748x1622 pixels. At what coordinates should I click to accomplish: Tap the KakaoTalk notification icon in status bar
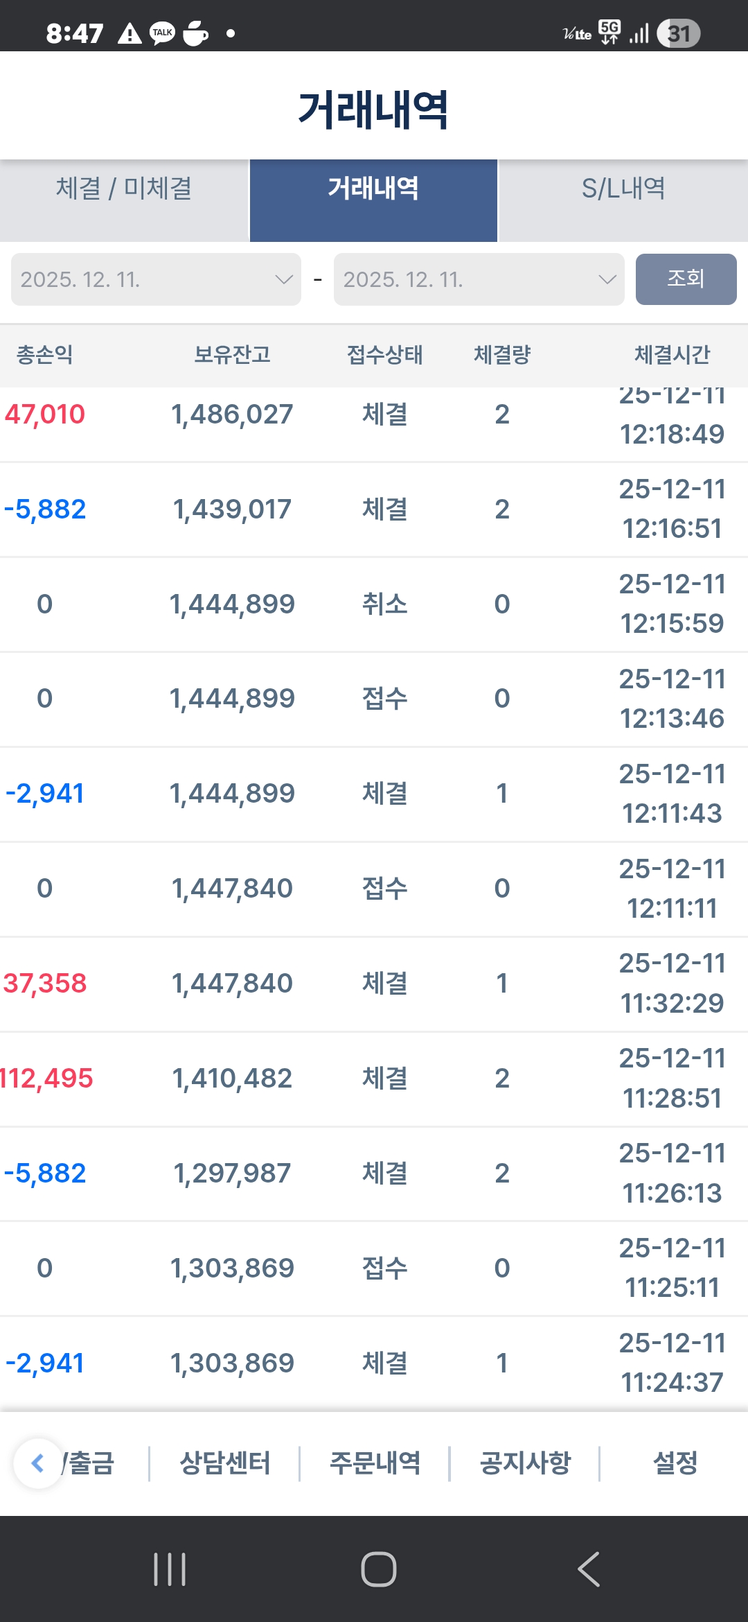coord(163,33)
